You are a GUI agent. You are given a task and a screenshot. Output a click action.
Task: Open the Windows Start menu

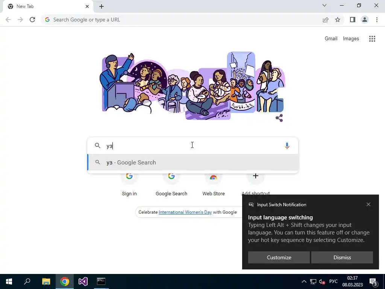9,281
